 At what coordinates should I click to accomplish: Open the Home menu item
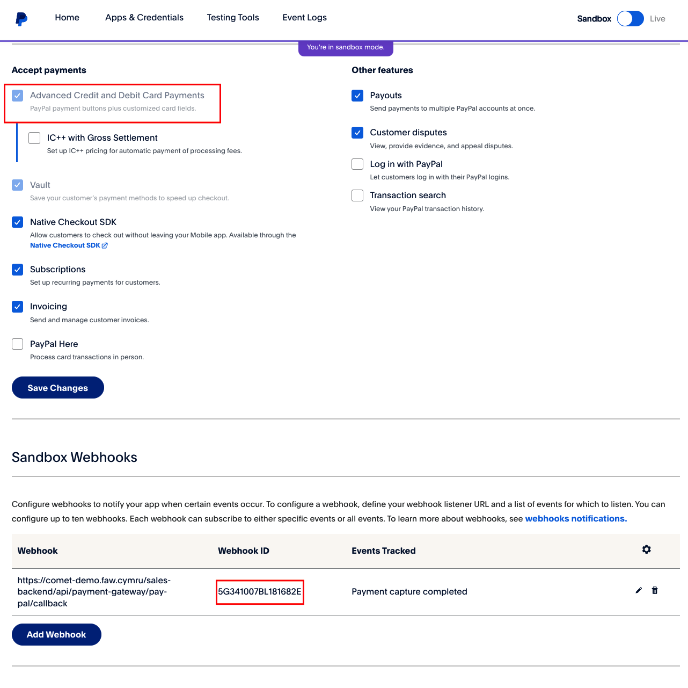[67, 18]
